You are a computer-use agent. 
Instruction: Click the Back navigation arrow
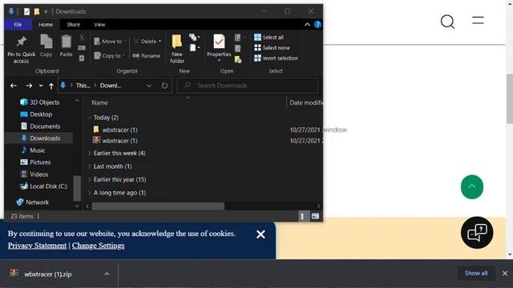[x=14, y=86]
